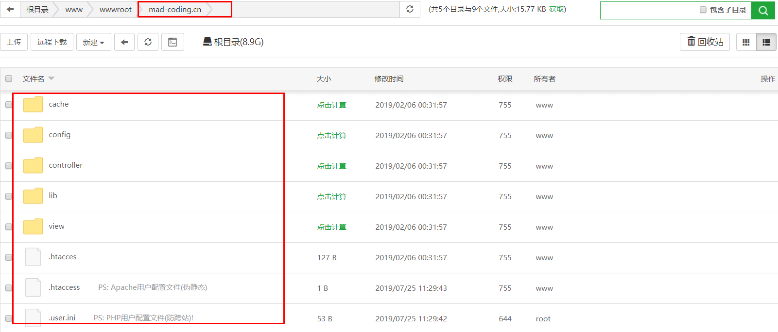
Task: Go back using path bar arrow
Action: click(x=10, y=9)
